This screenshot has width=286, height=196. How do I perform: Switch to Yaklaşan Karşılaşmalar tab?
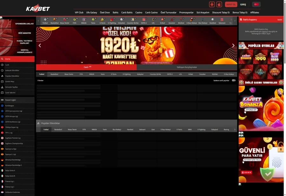[187, 67]
